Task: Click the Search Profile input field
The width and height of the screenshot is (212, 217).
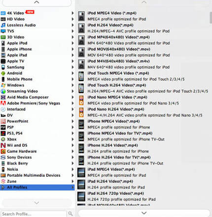Action: 34,214
